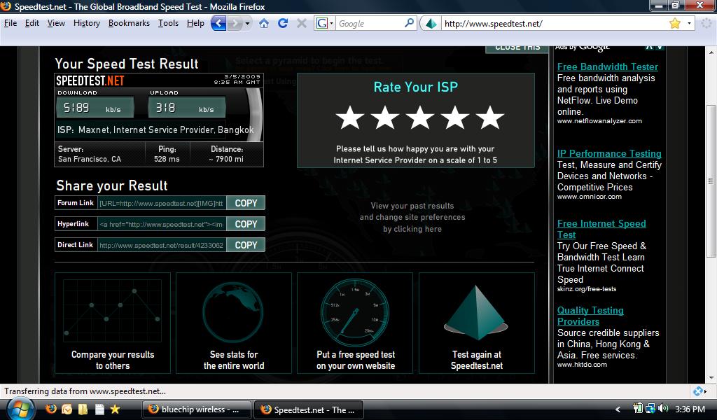Open the File menu
The height and width of the screenshot is (420, 717).
[x=10, y=23]
